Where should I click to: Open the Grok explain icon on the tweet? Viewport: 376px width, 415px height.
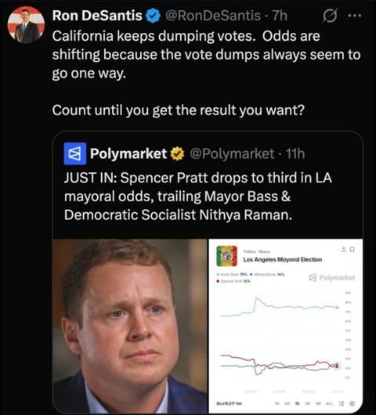(x=331, y=16)
